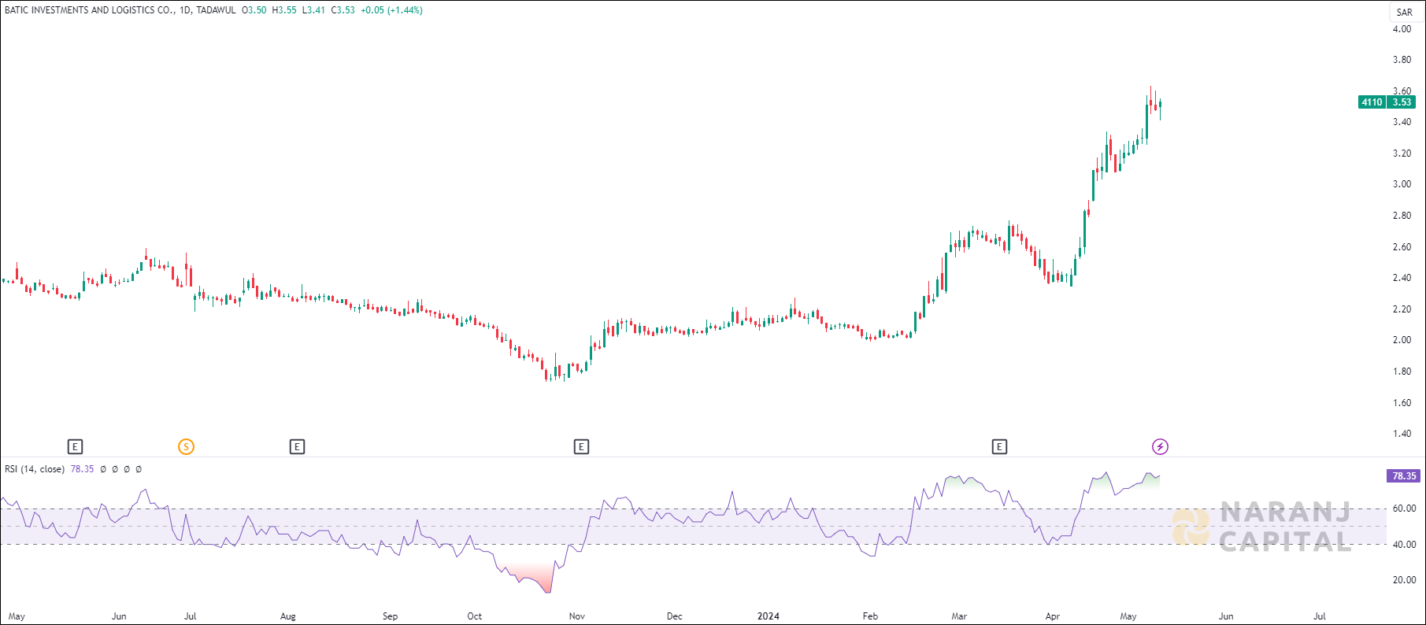
Task: Click the BATIC INVESTMENTS AND LOGISTICS CO. title
Action: click(x=90, y=10)
